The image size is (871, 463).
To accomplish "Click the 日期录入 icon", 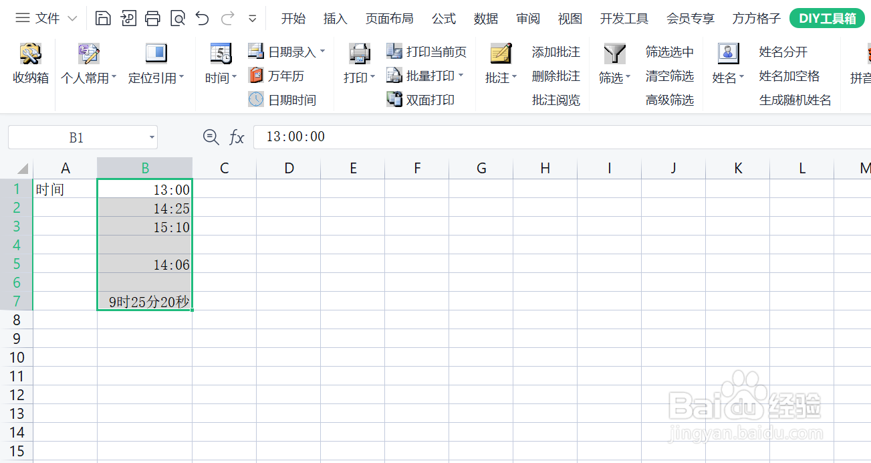I will [256, 52].
